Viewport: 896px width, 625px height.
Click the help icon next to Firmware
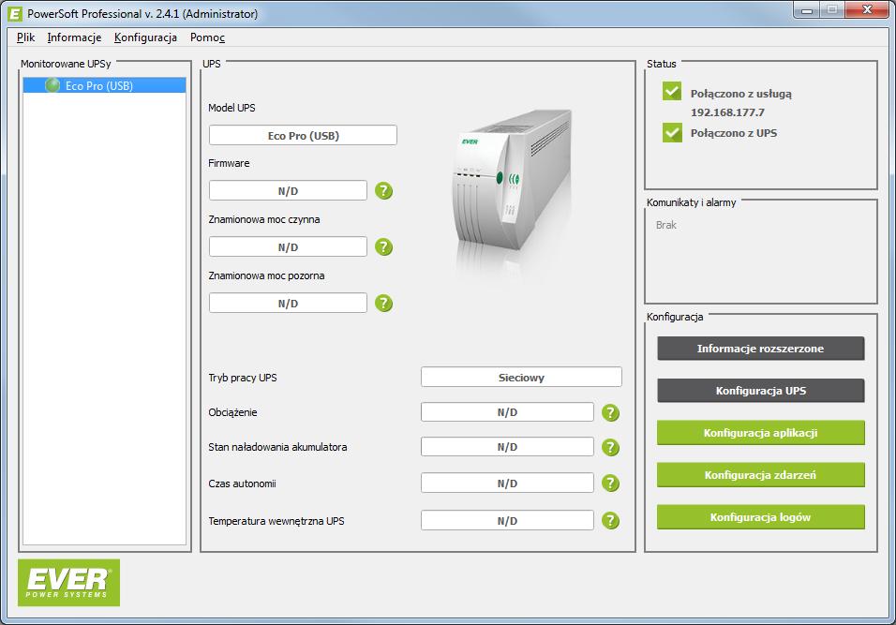[383, 191]
